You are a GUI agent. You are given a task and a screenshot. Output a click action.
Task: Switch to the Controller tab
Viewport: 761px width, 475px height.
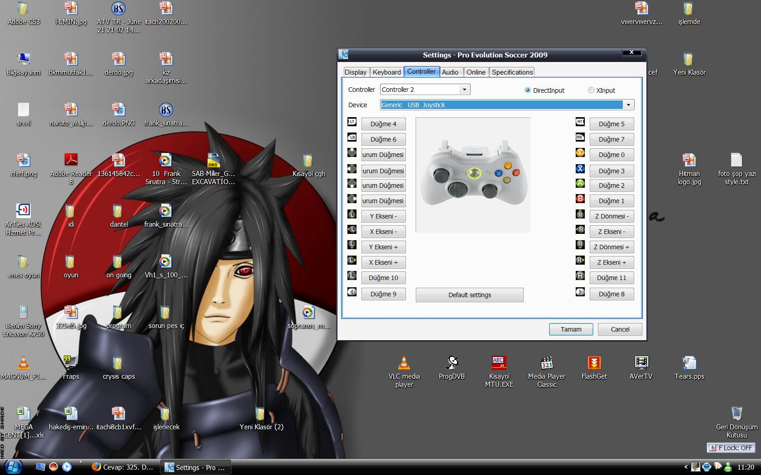click(x=421, y=71)
